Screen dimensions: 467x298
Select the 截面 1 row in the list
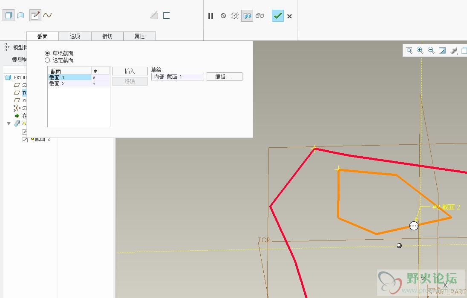(79, 77)
